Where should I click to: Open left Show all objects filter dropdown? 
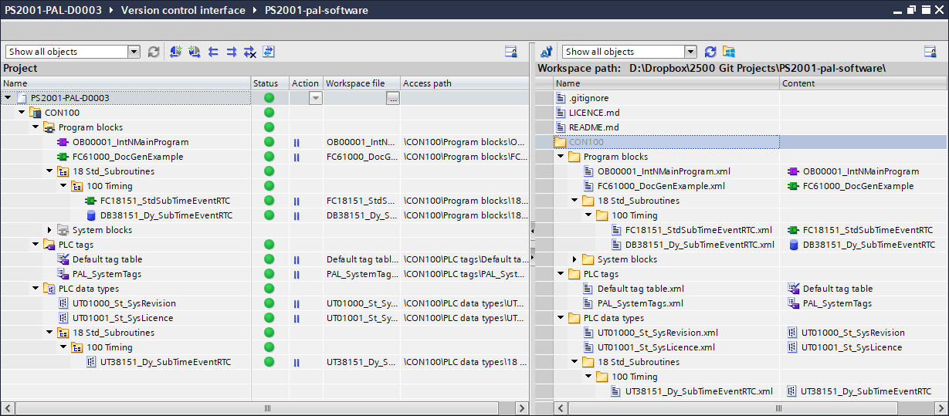134,52
